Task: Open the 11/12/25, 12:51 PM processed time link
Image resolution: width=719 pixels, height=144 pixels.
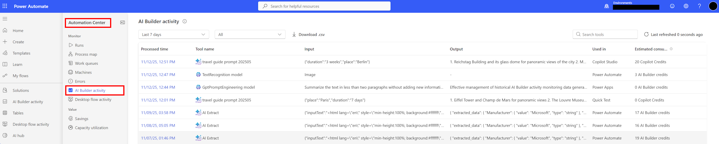Action: coord(158,62)
